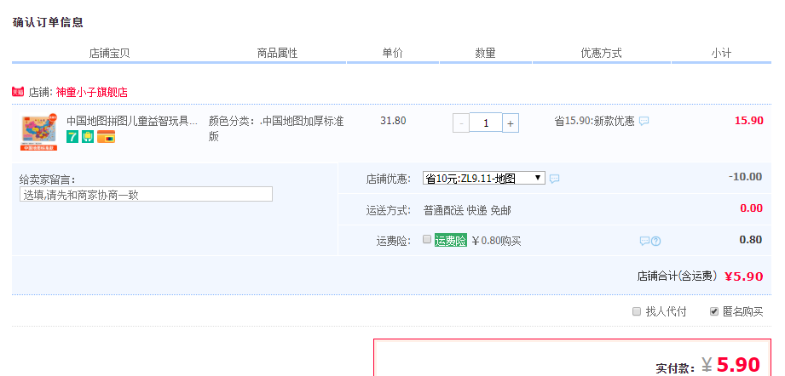Viewport: 785px width, 376px height.
Task: Click the 匿名购买 label text
Action: 743,311
